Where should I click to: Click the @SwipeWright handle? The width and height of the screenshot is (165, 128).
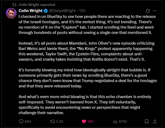(x=61, y=10)
